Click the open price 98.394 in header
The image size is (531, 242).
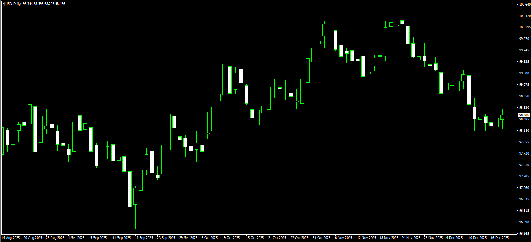[x=28, y=3]
